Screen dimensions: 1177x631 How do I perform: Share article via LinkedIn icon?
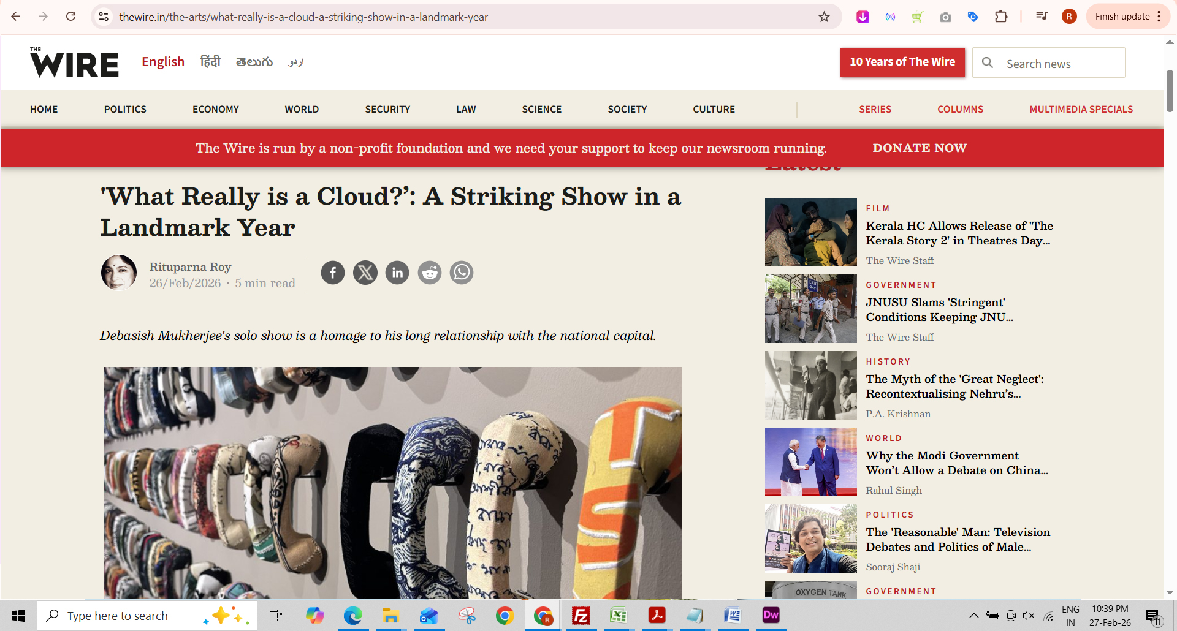pyautogui.click(x=397, y=273)
